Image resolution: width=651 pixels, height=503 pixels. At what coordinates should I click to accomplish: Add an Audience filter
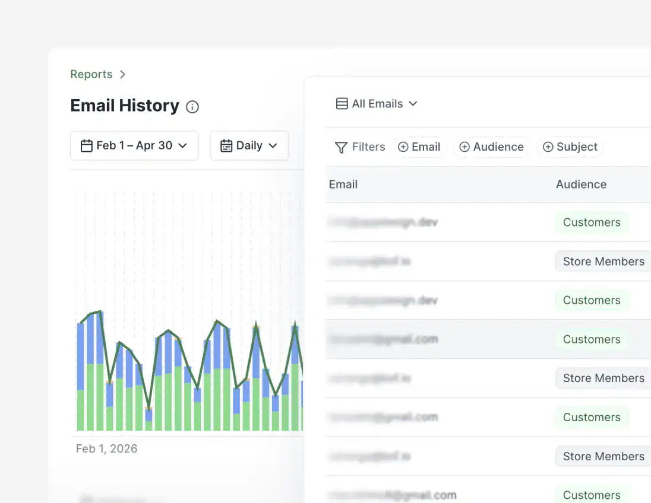491,147
